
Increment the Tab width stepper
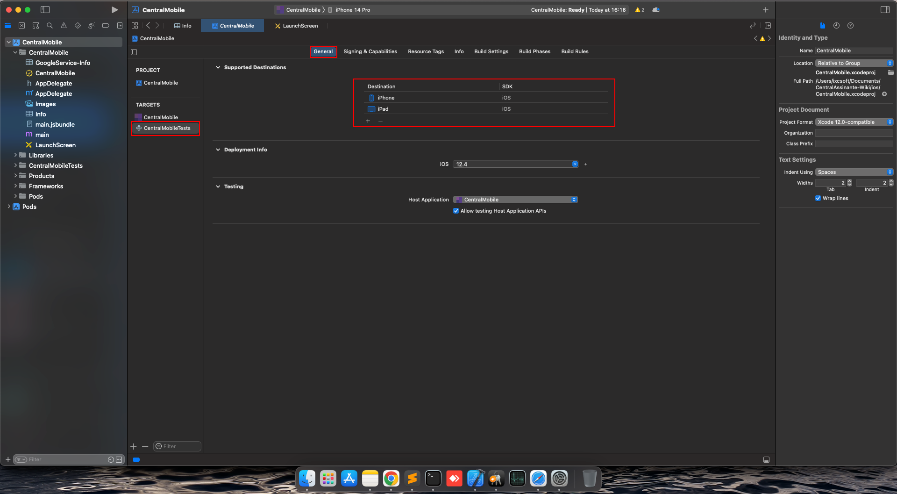pos(849,181)
